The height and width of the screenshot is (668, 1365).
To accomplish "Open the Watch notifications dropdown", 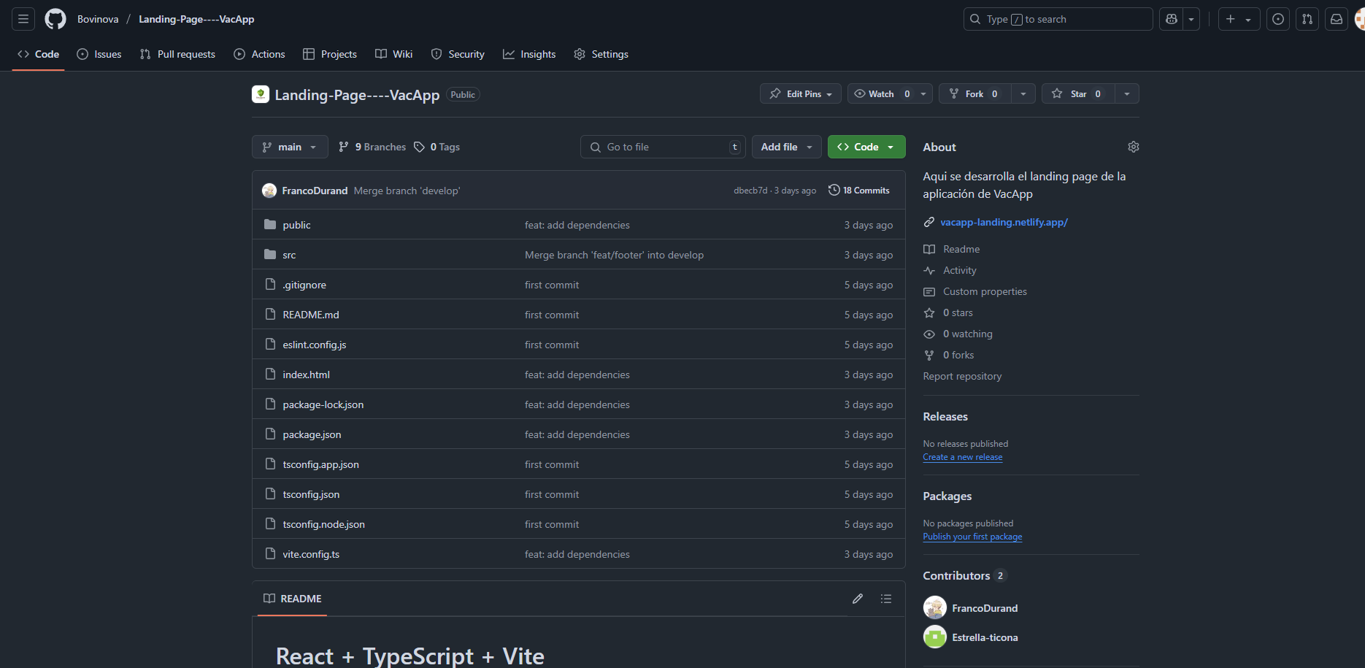I will point(890,93).
